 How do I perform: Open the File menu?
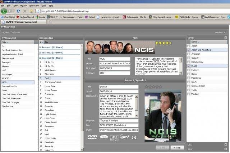[x=3, y=6]
